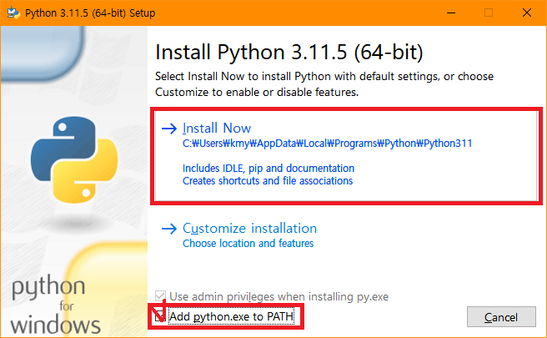Click 'Creates shortcuts and file associations' text
547x338 pixels.
pos(268,181)
